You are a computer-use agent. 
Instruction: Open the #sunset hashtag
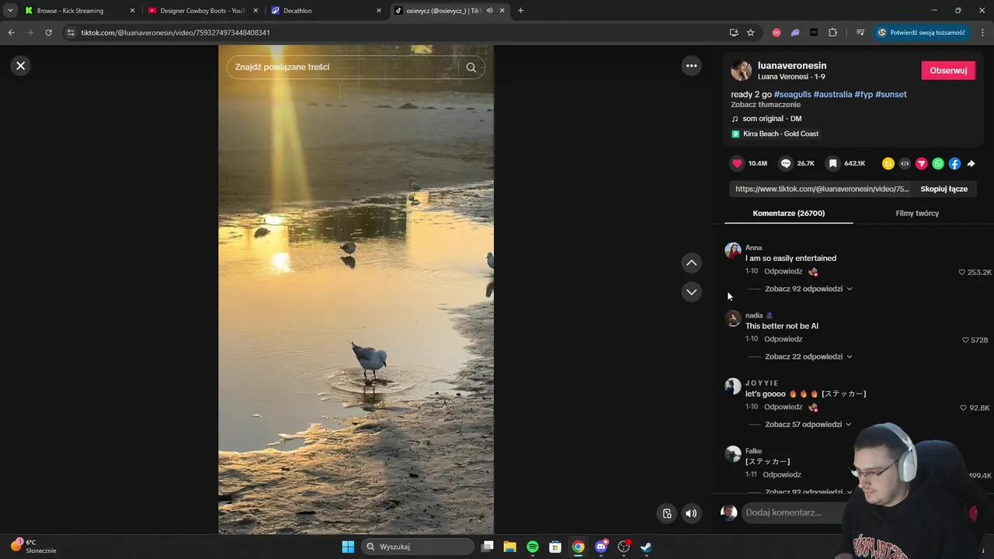click(x=891, y=95)
